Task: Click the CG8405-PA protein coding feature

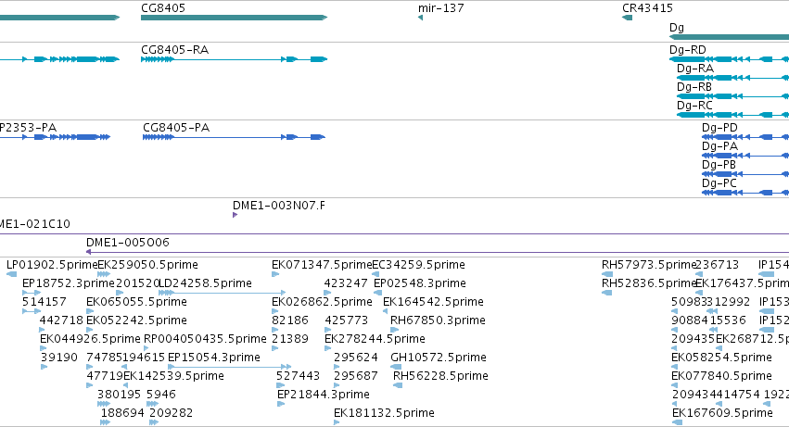Action: [x=234, y=137]
